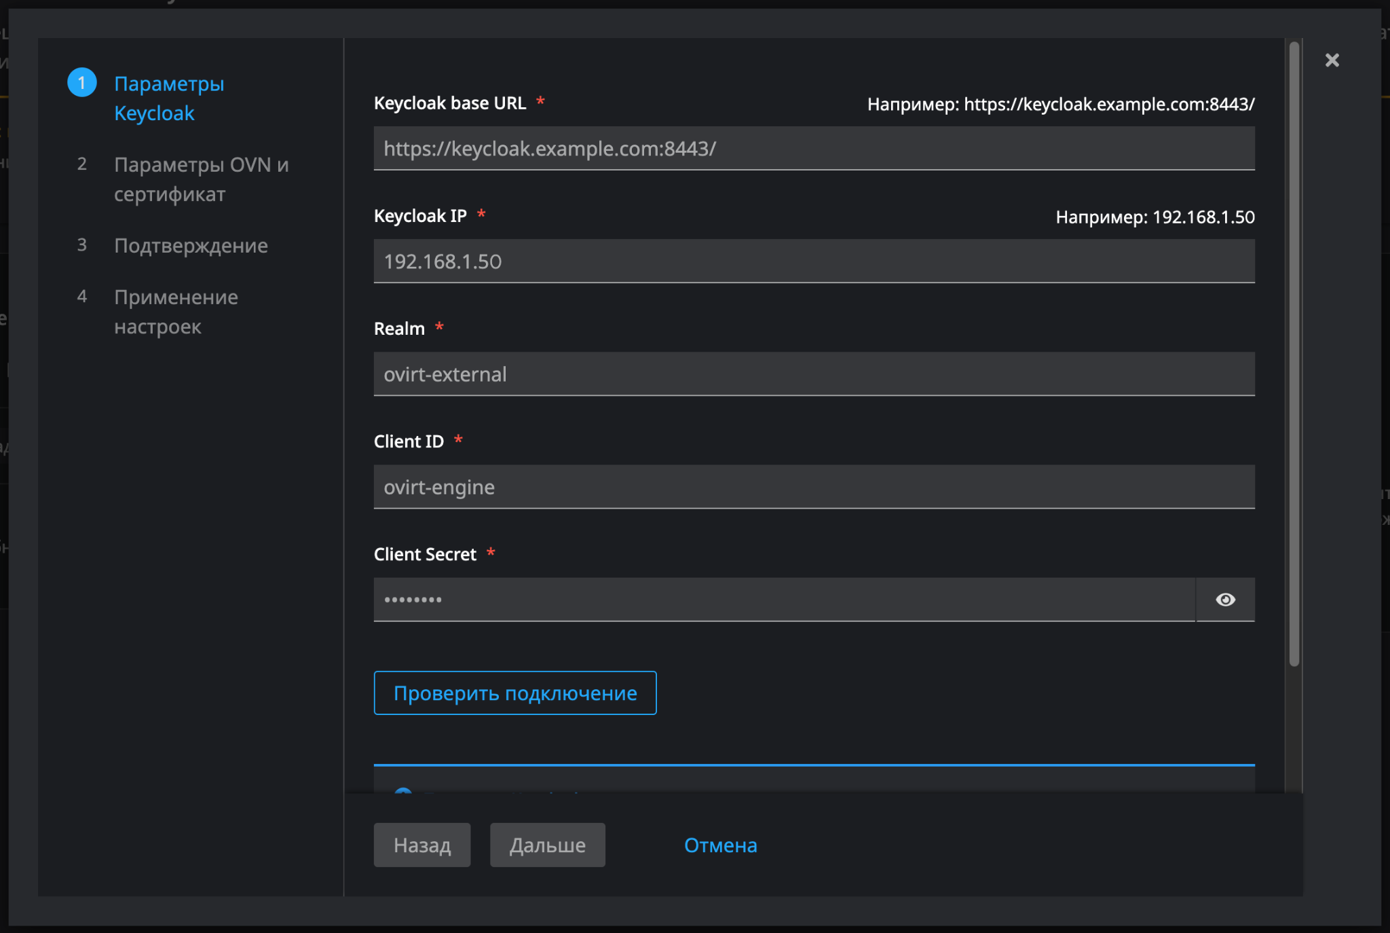
Task: Open the Параметры Keycloak step
Action: coord(168,98)
